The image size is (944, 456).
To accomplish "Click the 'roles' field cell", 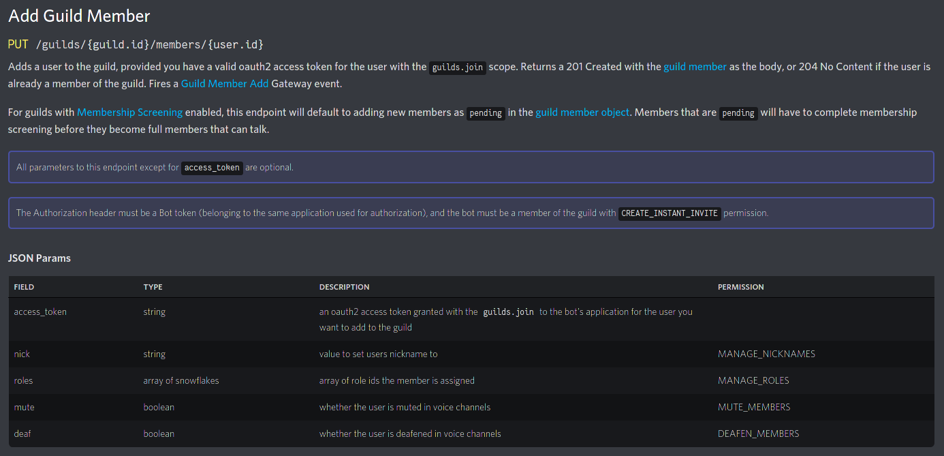I will tap(23, 380).
